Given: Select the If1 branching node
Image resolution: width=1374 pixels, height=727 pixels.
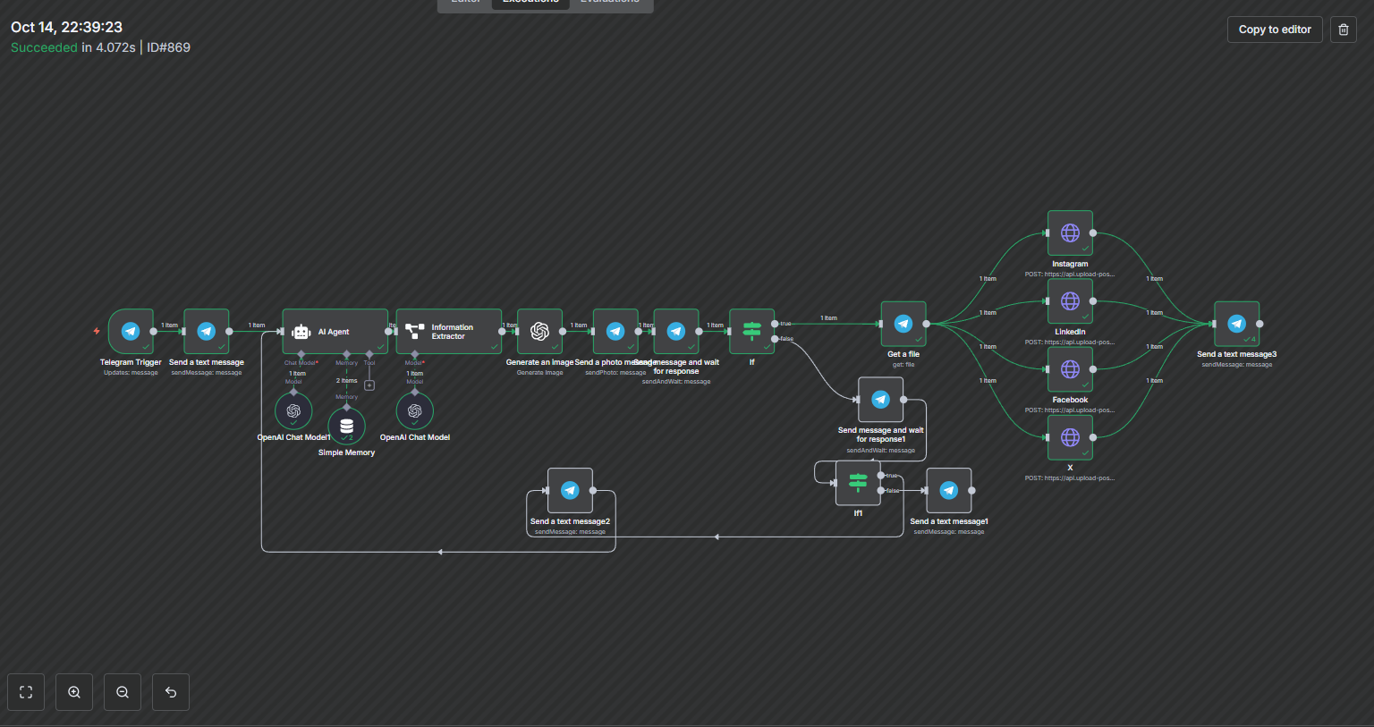Looking at the screenshot, I should pos(858,483).
